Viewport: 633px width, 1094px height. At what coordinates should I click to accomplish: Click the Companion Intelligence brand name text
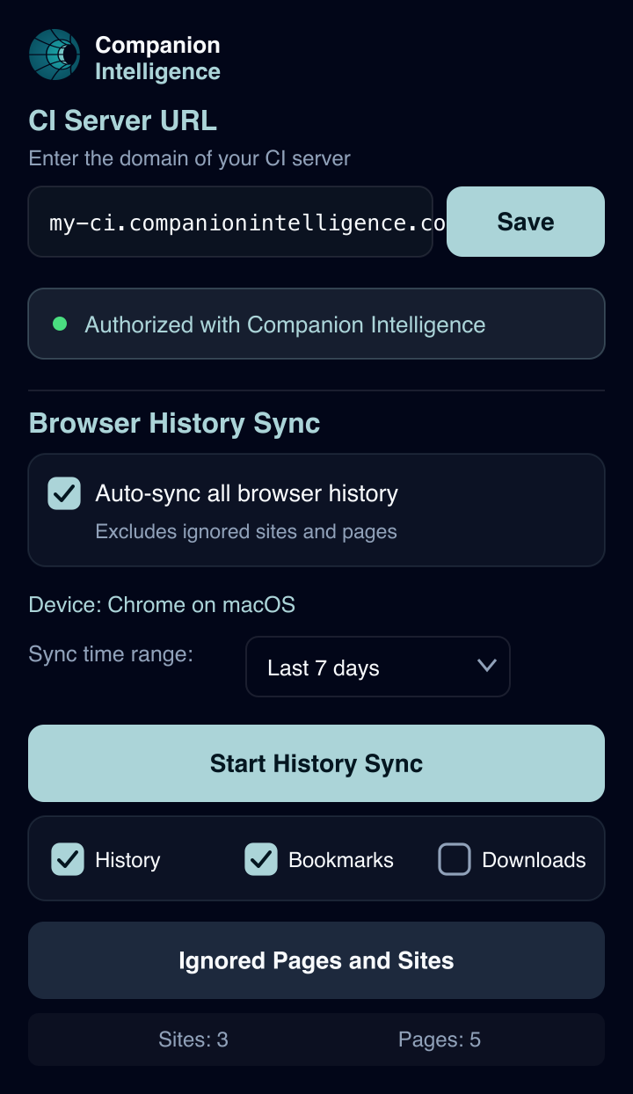pyautogui.click(x=158, y=58)
